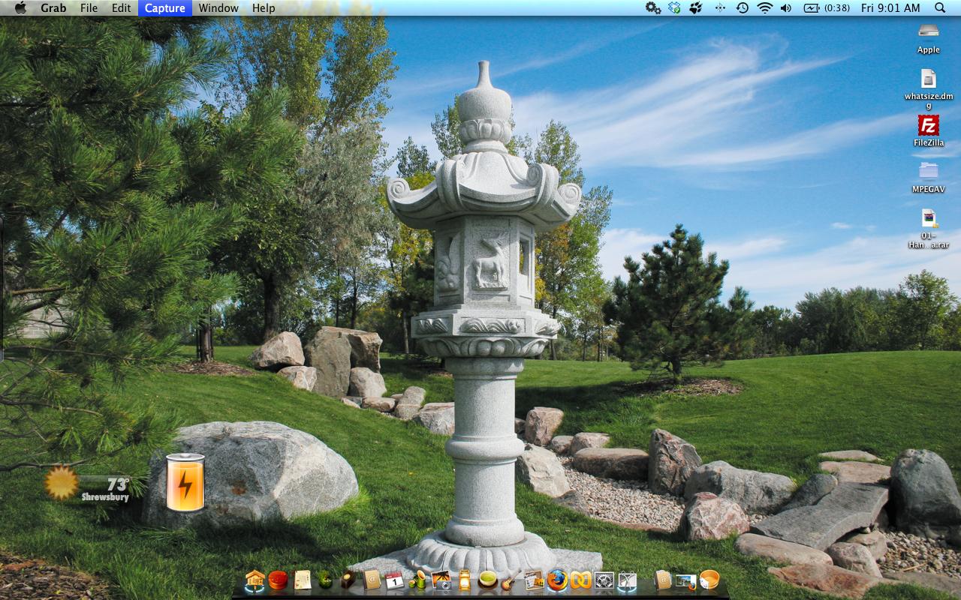Click the Shrewsbury 73° weather widget
Image resolution: width=961 pixels, height=600 pixels.
(x=87, y=484)
